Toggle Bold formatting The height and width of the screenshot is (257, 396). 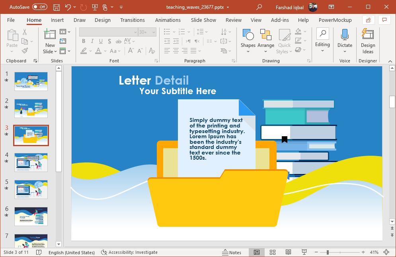[84, 41]
